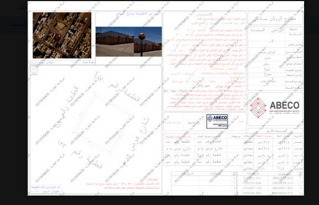The height and width of the screenshot is (205, 319).
Task: Click the إقرار declaration heading
Action: tap(205, 14)
